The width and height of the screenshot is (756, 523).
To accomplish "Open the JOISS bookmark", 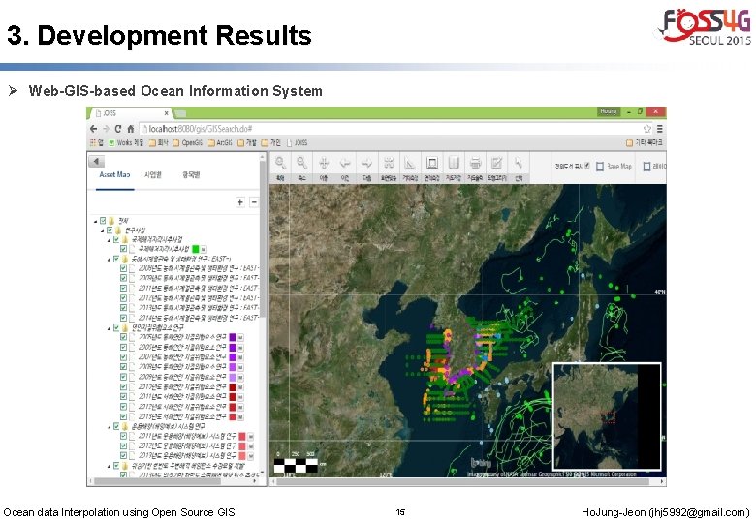I will coord(297,142).
